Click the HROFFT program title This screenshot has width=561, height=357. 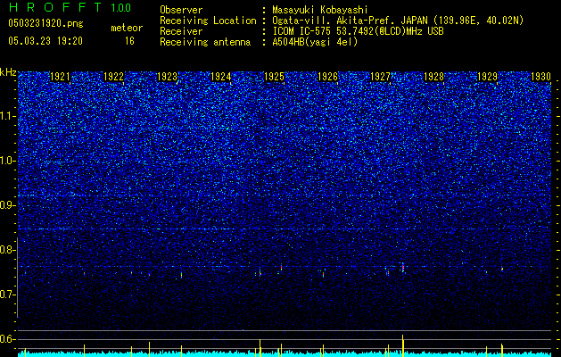coord(55,7)
